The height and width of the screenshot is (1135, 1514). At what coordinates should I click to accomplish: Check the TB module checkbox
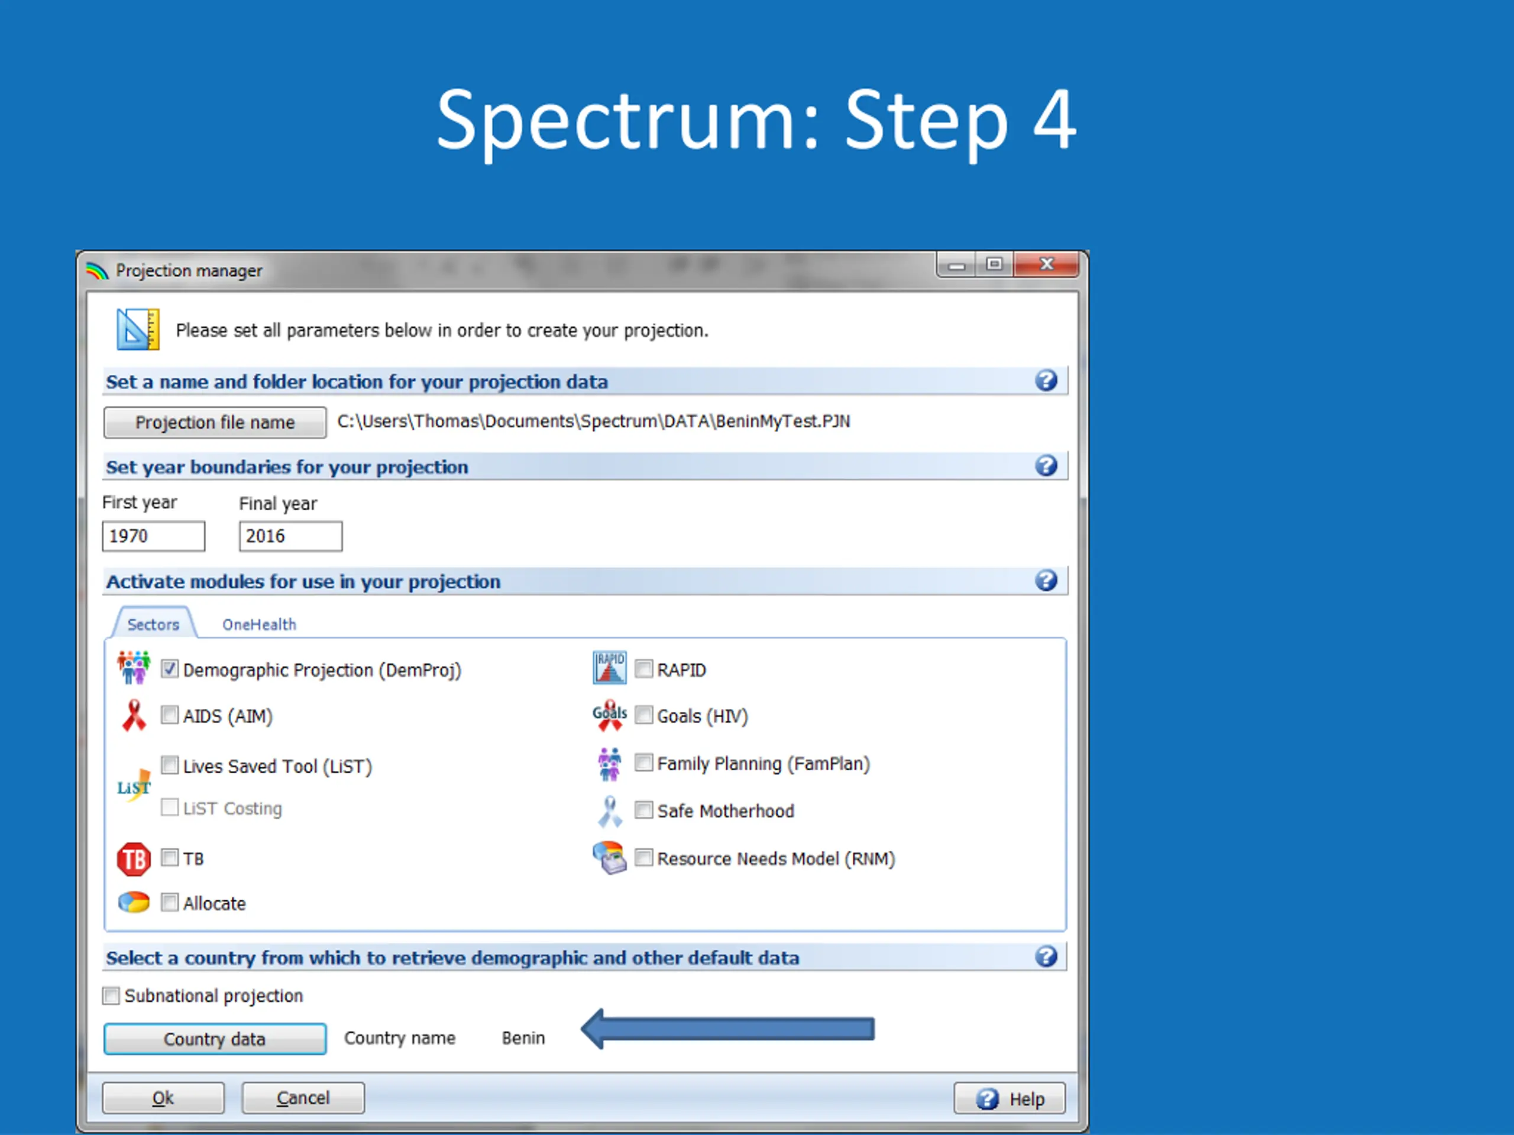pos(170,857)
